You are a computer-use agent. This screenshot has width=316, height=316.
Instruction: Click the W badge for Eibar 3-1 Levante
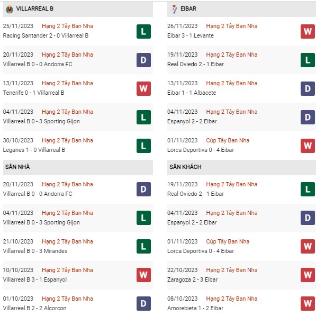click(308, 31)
